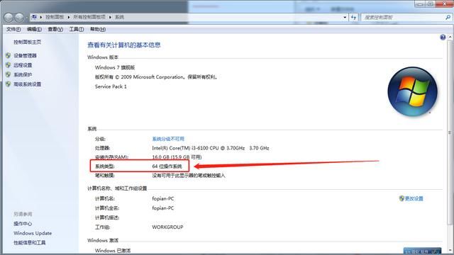Click 系统分级不可用 rating link
Screen dimensions: 454x255
point(168,139)
